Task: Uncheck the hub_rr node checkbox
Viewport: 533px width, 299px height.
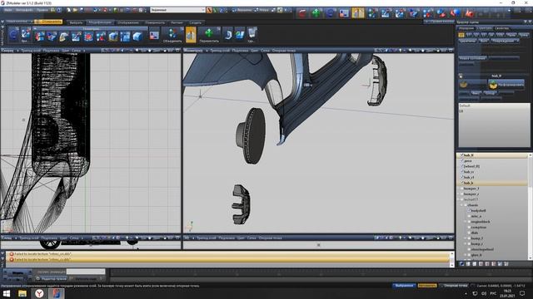Action: point(462,172)
